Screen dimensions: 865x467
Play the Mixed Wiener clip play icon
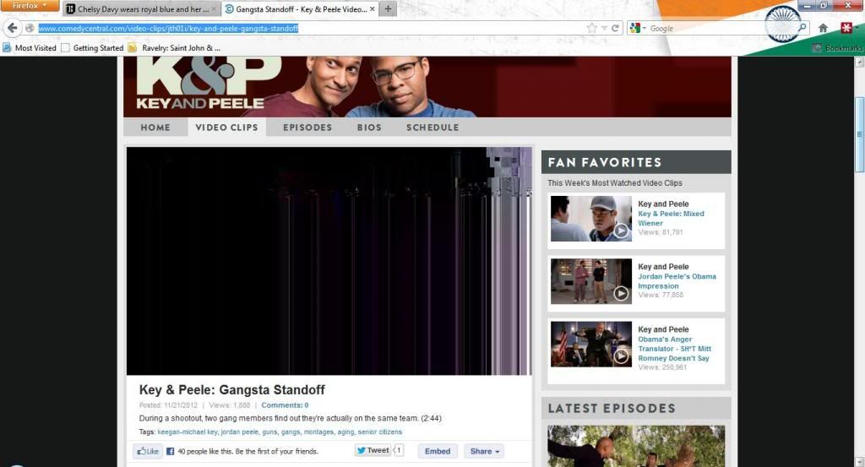tap(621, 231)
